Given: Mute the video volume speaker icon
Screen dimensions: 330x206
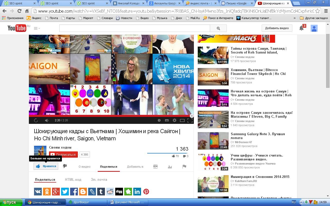Looking at the screenshot, I should [47, 120].
